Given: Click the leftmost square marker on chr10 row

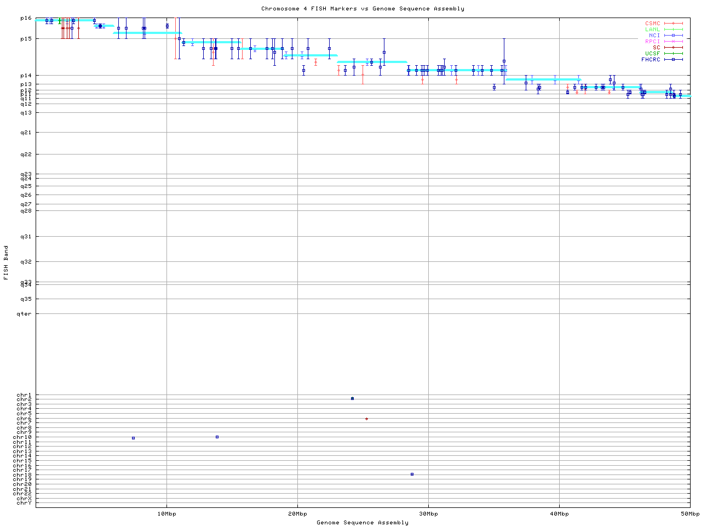Looking at the screenshot, I should (x=133, y=438).
